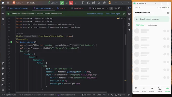Go to previous highlighted problem arrow
This screenshot has width=172, height=97.
122,18
